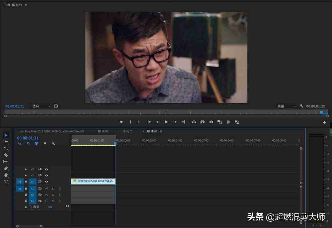Toggle V1 source patching button
This screenshot has width=332, height=228.
click(x=20, y=182)
